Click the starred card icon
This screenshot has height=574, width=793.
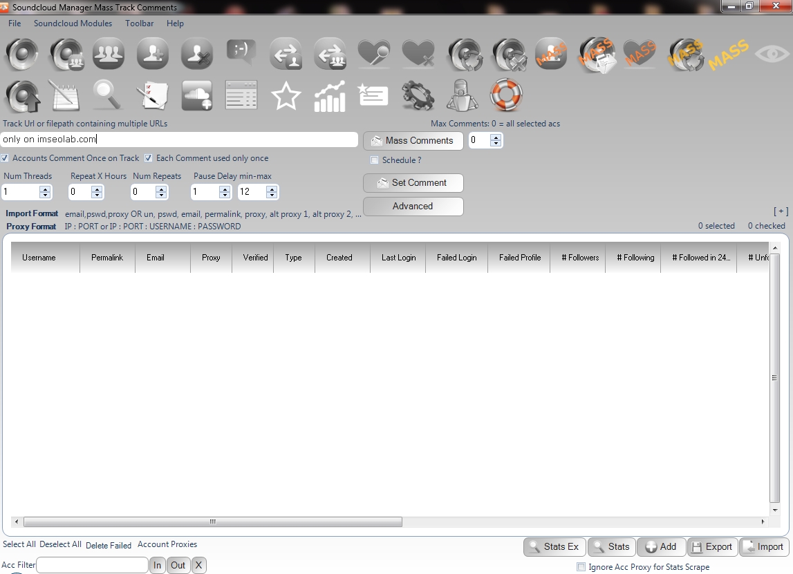pos(373,95)
